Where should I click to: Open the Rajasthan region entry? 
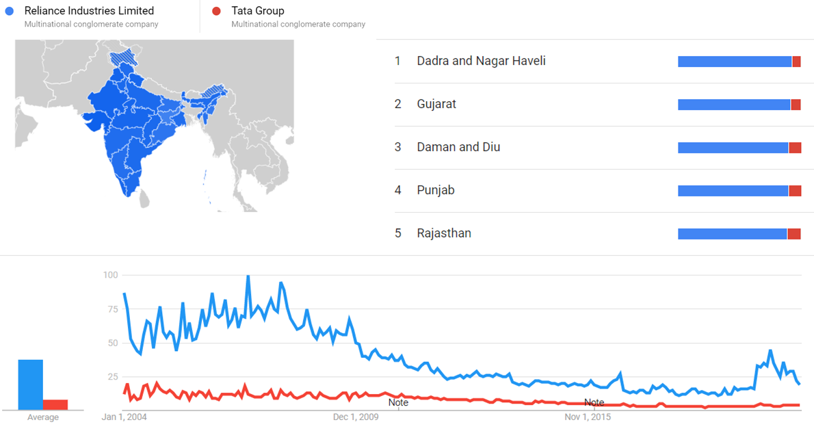pos(604,234)
